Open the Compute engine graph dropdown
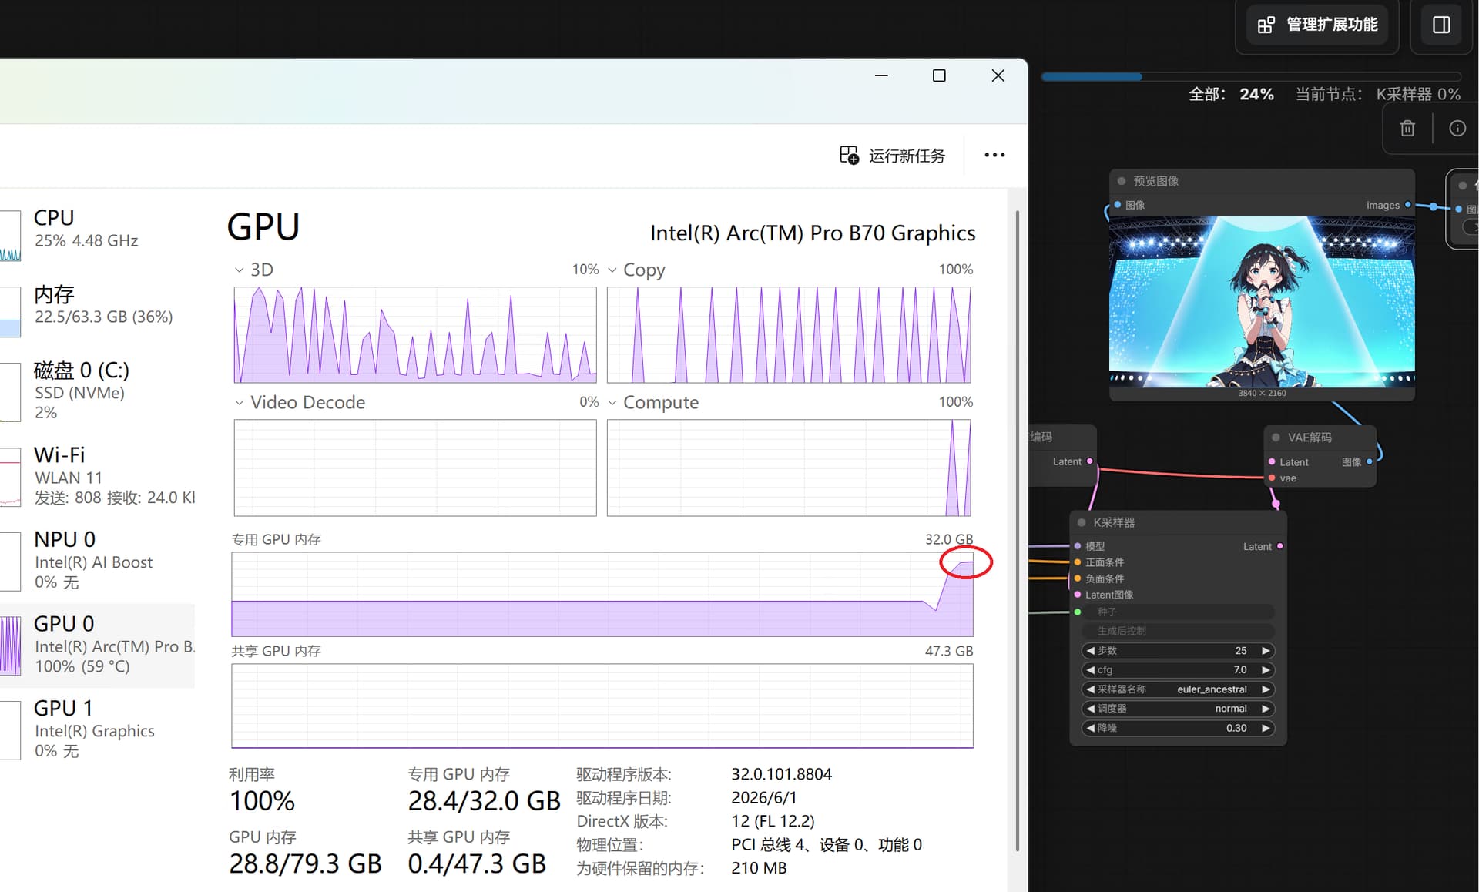This screenshot has height=892, width=1479. click(x=612, y=403)
